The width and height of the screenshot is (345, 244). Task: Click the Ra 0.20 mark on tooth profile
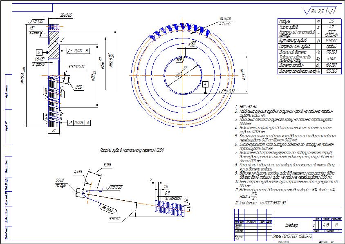tap(116, 187)
